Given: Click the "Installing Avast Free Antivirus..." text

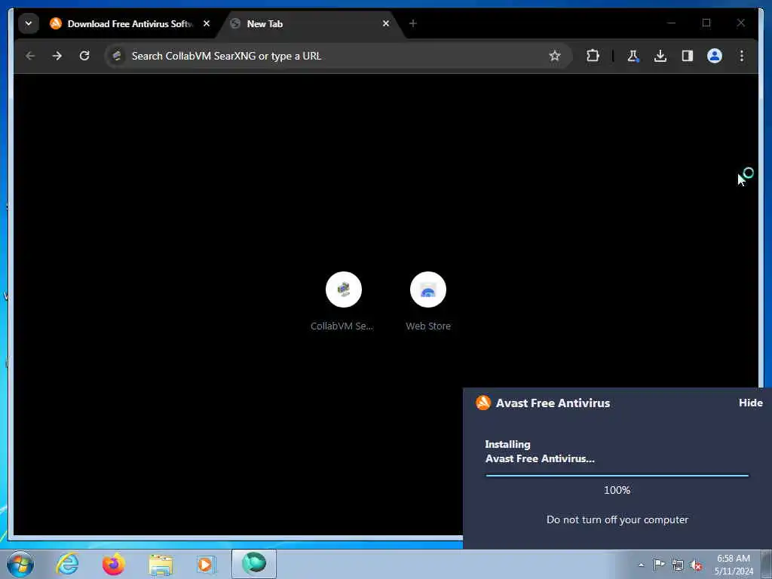Looking at the screenshot, I should (540, 452).
